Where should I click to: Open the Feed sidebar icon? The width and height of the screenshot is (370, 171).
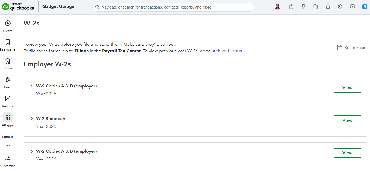(x=8, y=80)
